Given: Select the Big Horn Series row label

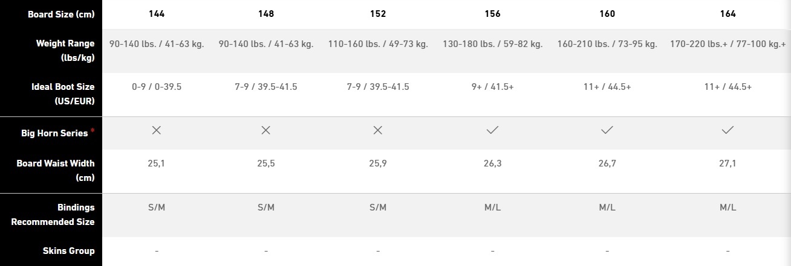Looking at the screenshot, I should pyautogui.click(x=54, y=133).
